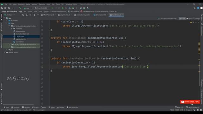Open MainActivity.kt in project tree
Image resolution: width=203 pixels, height=114 pixels.
click(x=21, y=39)
